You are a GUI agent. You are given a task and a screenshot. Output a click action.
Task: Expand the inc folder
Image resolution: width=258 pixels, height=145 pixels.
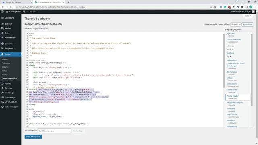(229, 57)
